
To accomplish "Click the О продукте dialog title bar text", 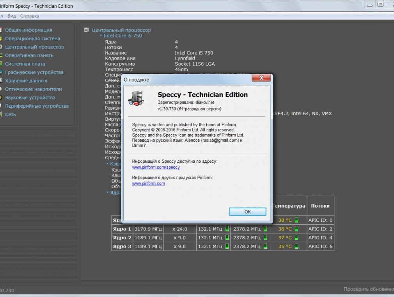I will (136, 80).
